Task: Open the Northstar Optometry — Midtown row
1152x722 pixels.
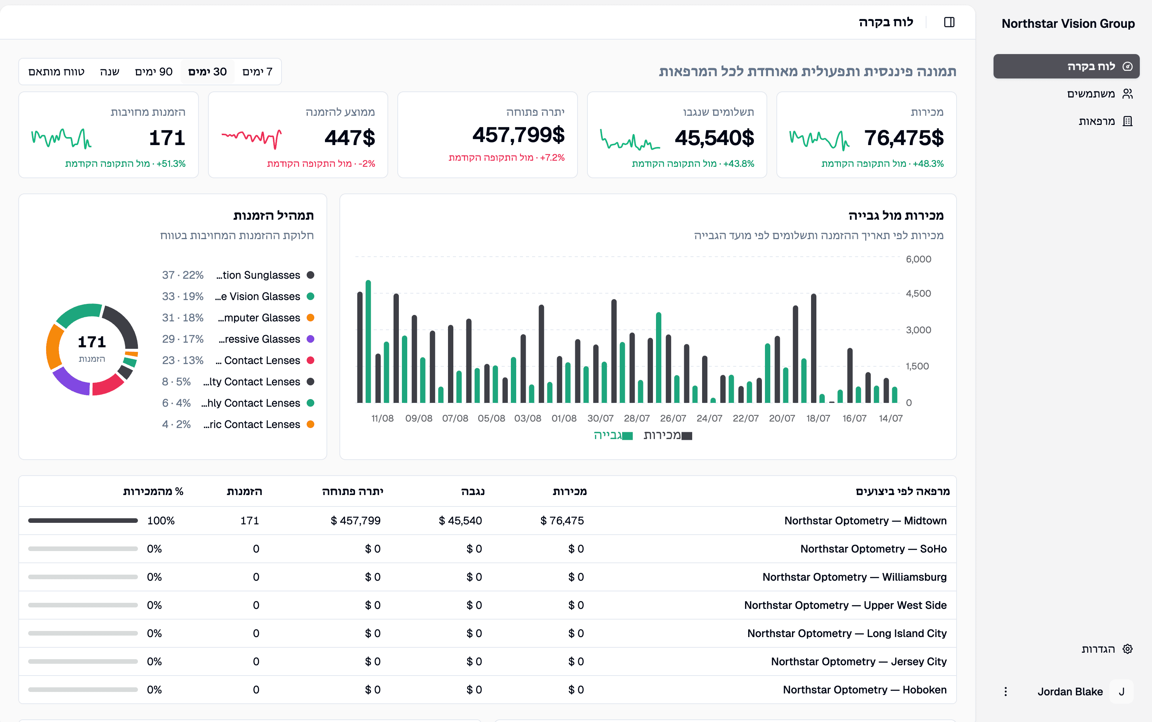Action: [487, 521]
